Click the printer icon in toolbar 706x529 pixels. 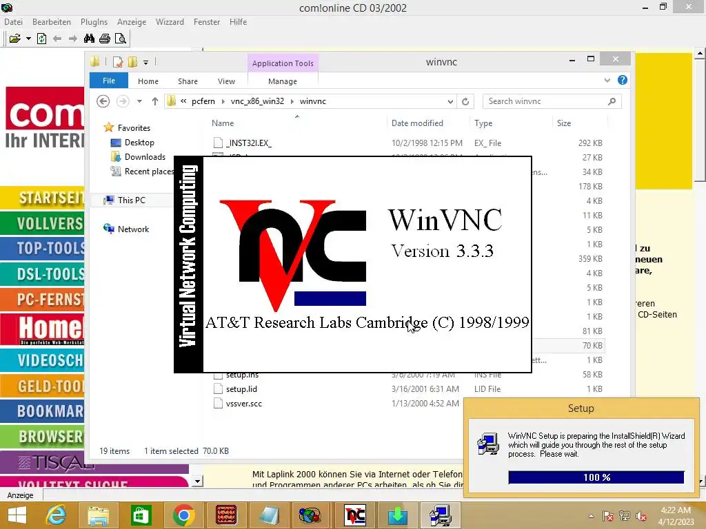coord(105,39)
